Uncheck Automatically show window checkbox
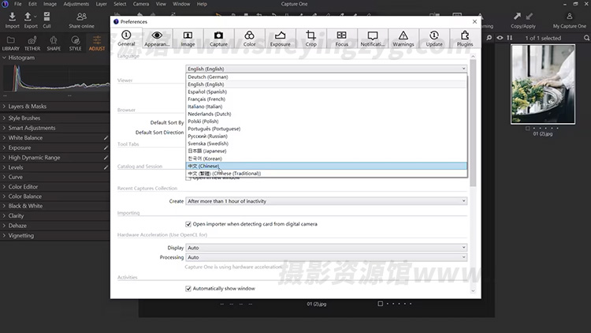The width and height of the screenshot is (591, 333). [x=188, y=289]
